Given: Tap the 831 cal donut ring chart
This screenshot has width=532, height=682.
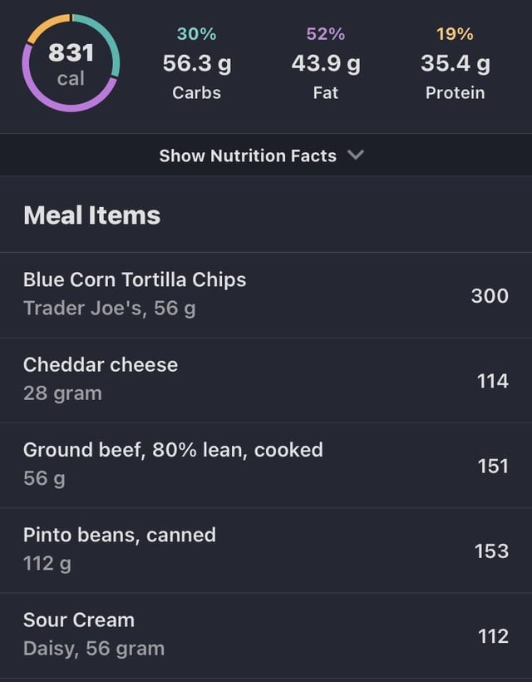Looking at the screenshot, I should [x=71, y=63].
